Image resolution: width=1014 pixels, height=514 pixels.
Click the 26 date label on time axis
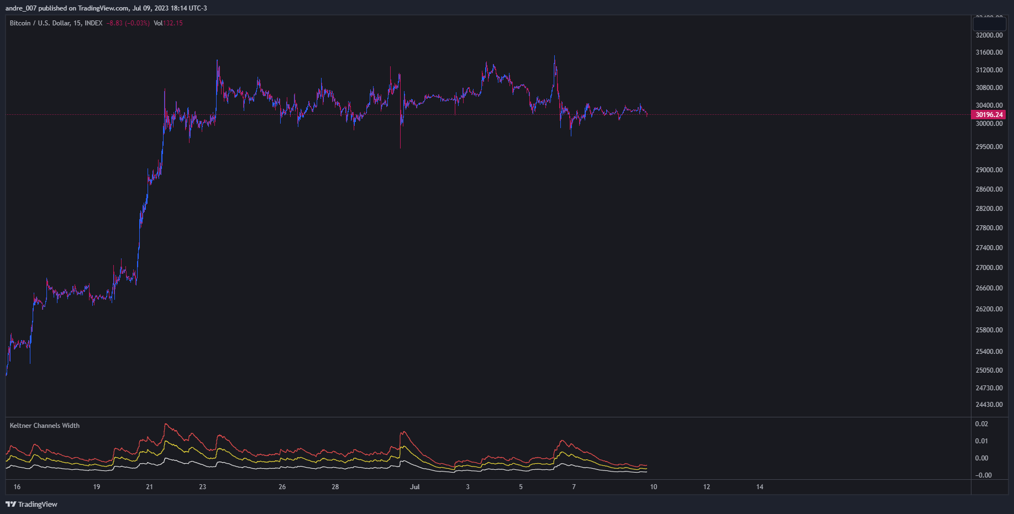282,487
